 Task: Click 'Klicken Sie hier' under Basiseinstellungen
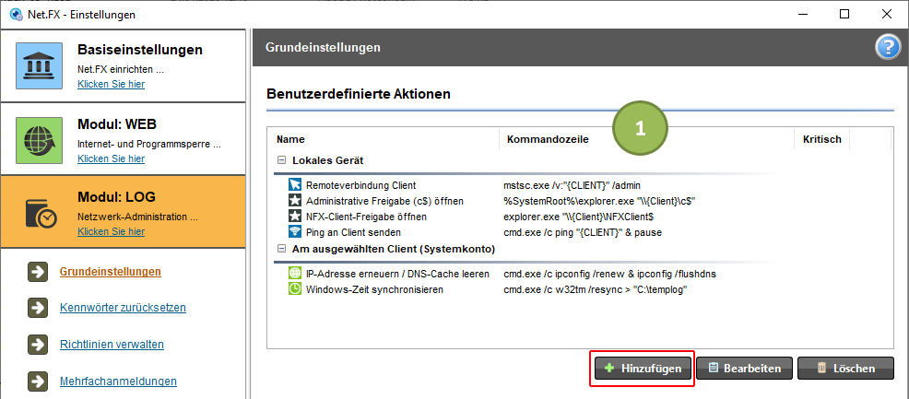(112, 84)
